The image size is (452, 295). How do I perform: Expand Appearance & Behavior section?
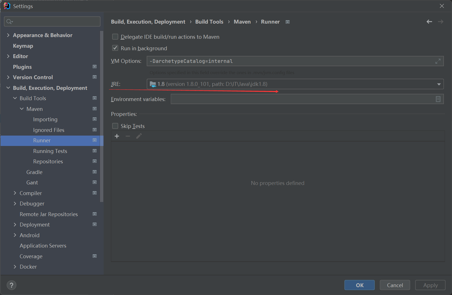tap(8, 35)
